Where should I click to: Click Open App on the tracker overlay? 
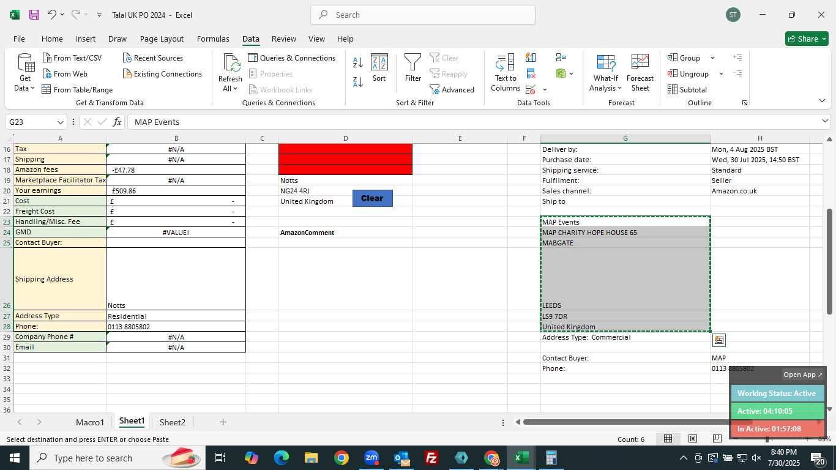803,375
